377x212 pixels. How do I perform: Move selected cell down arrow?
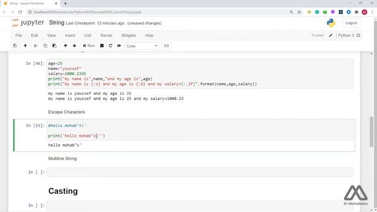pos(75,46)
